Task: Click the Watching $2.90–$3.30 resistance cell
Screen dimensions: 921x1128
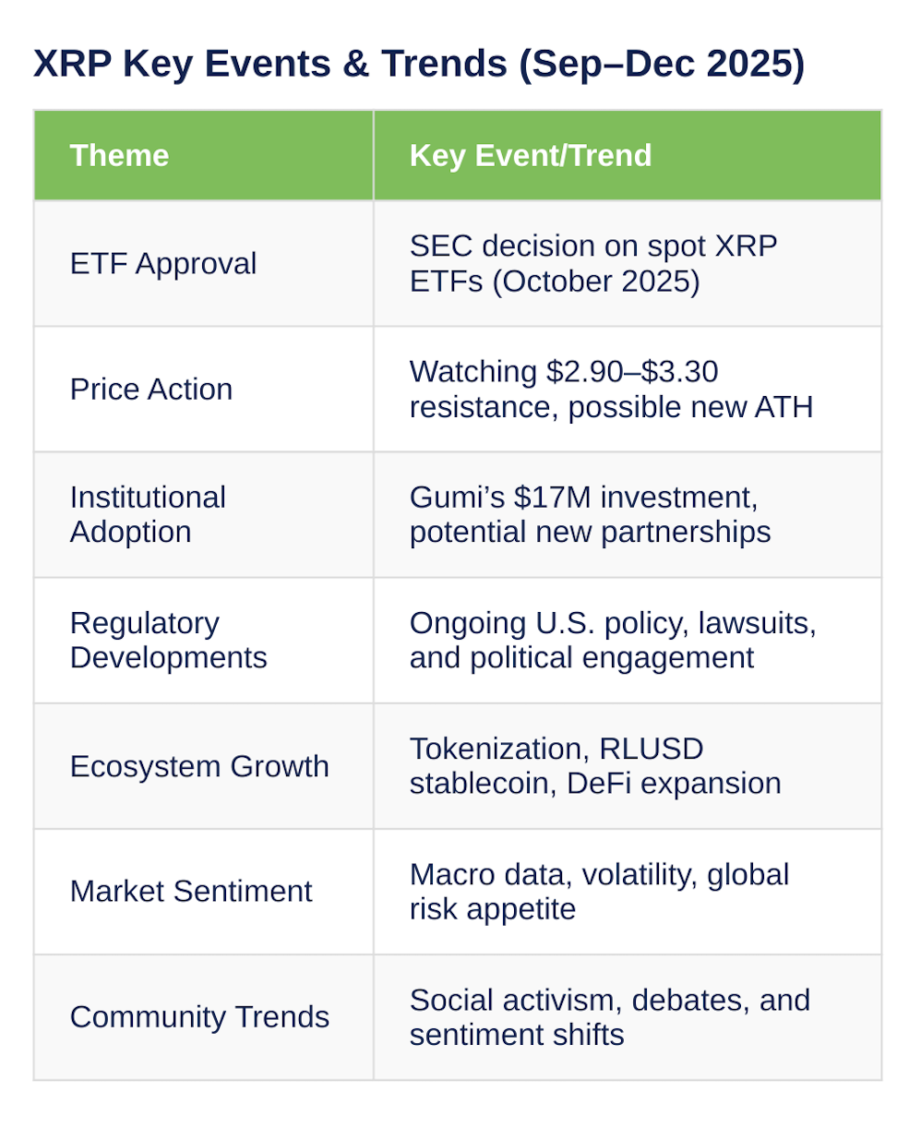Action: pyautogui.click(x=628, y=389)
